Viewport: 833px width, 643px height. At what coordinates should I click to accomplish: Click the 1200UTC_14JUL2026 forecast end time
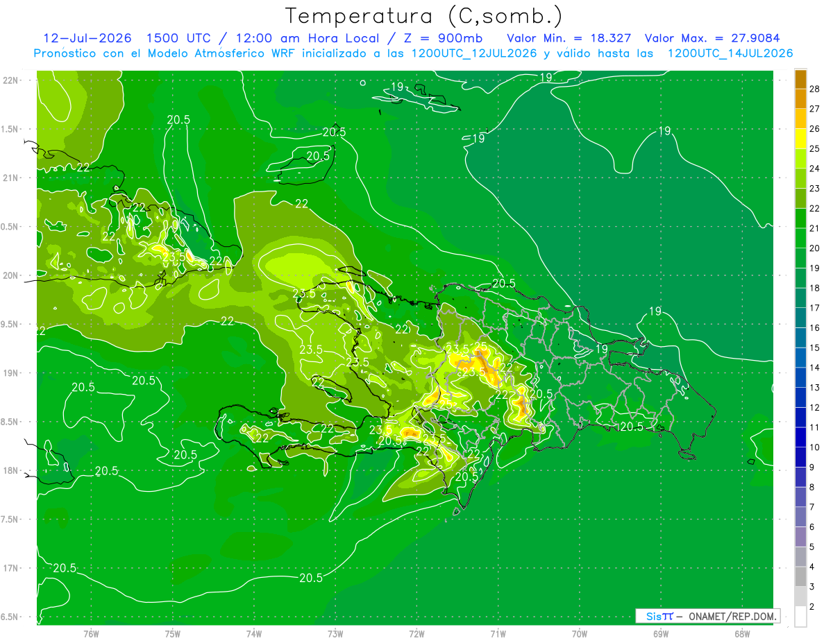[x=730, y=53]
